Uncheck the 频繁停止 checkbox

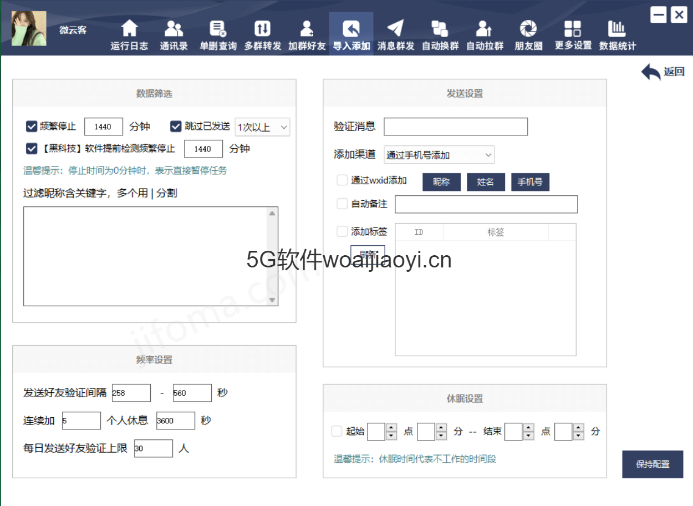(x=31, y=126)
